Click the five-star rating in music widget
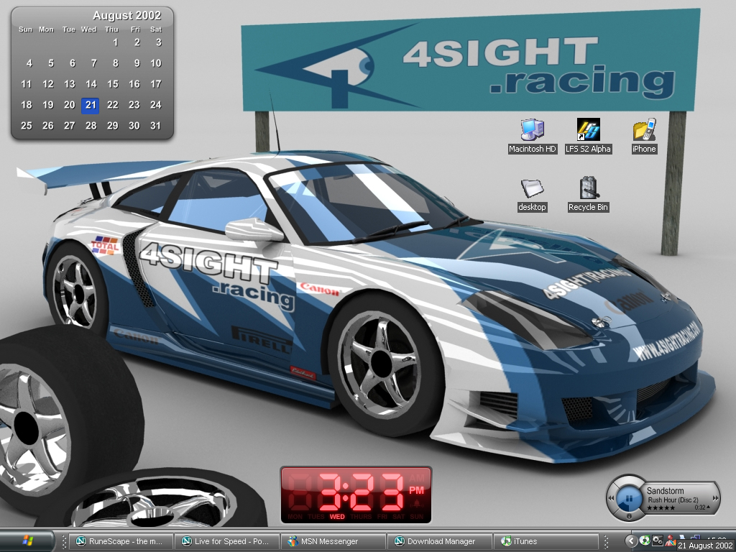Viewport: 736px width, 552px height. 661,508
